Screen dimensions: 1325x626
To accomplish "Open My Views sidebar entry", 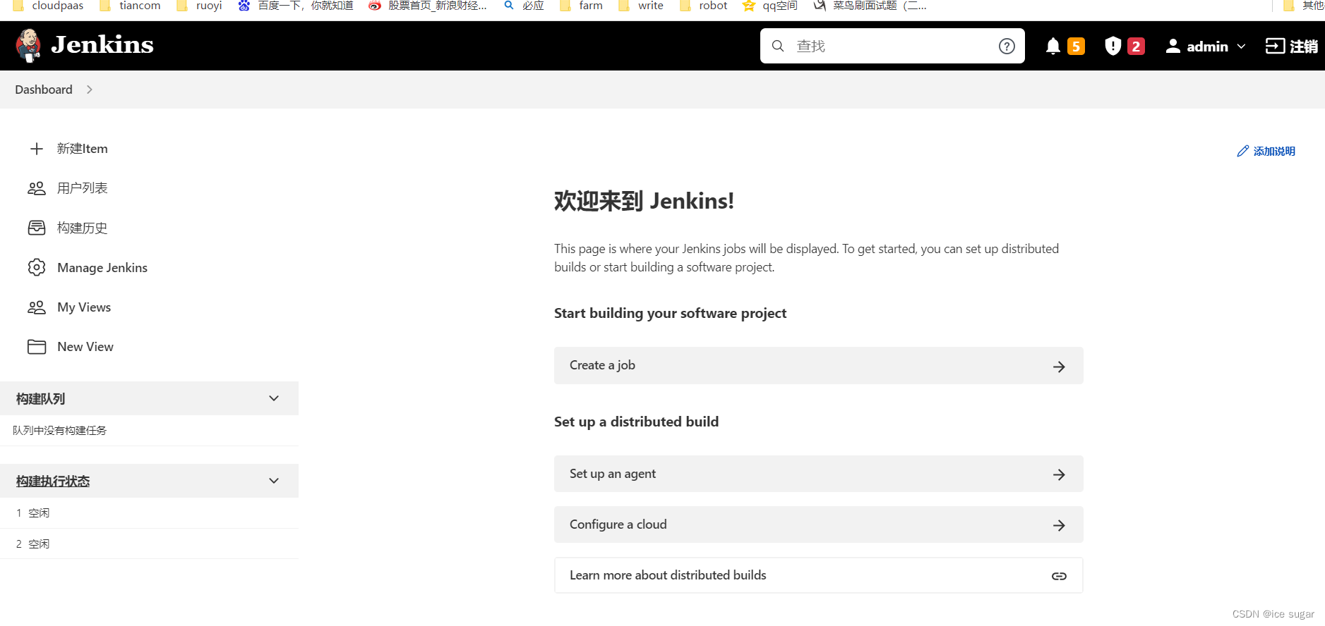I will tap(84, 307).
